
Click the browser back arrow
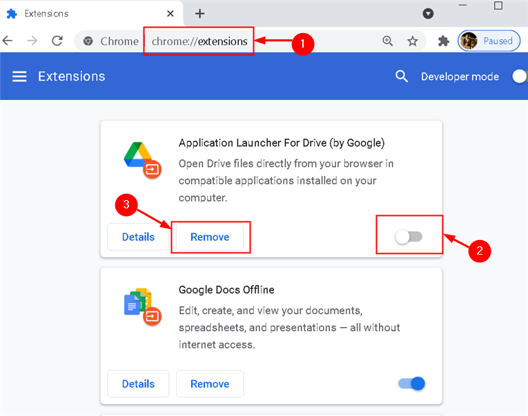click(8, 41)
